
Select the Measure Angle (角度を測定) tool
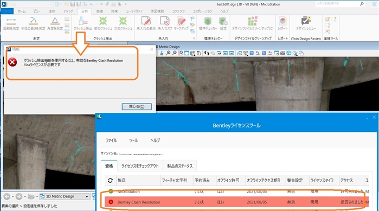tap(55, 23)
